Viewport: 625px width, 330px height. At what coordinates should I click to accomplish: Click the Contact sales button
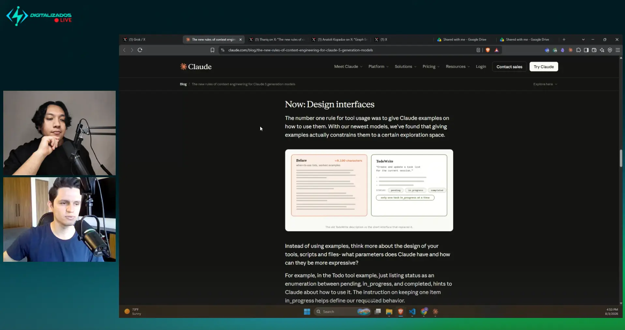coord(509,67)
